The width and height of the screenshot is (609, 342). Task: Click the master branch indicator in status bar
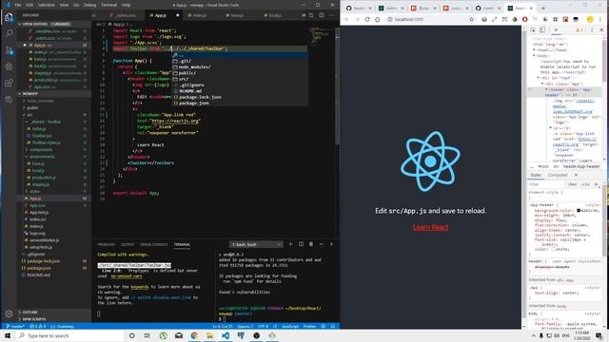(16, 327)
